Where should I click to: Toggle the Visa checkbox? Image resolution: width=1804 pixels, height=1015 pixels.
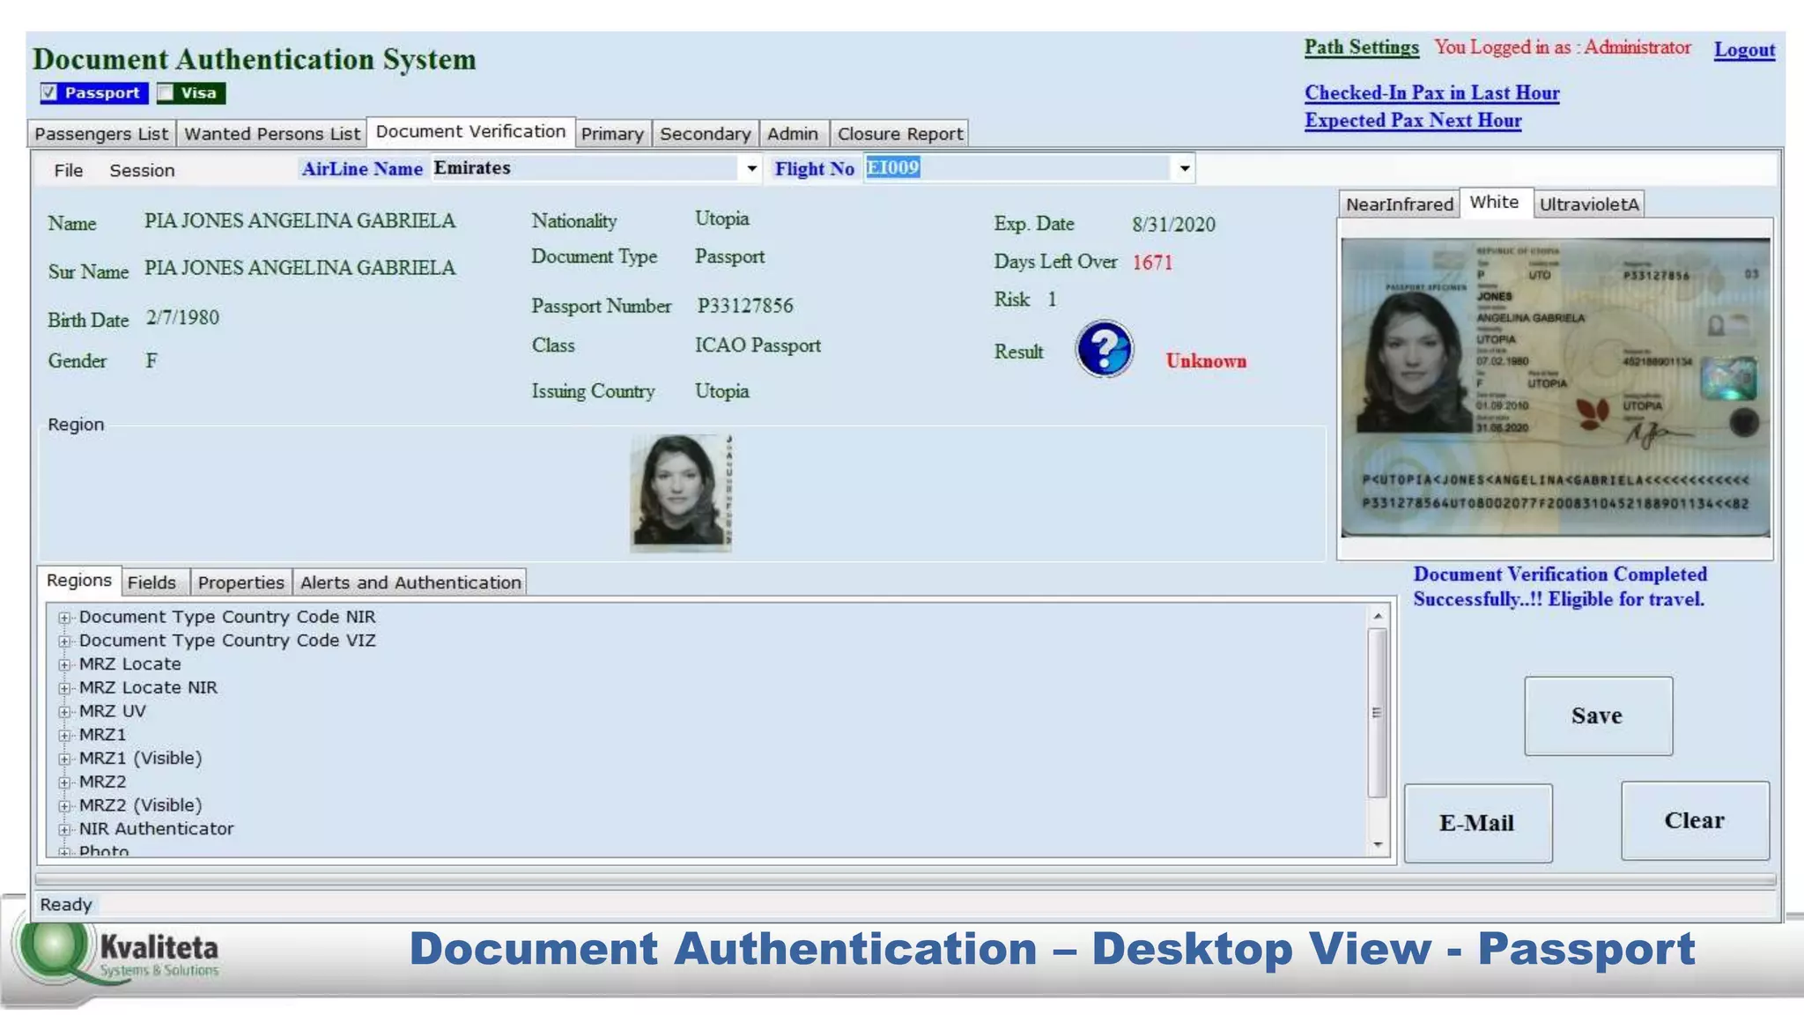(165, 93)
